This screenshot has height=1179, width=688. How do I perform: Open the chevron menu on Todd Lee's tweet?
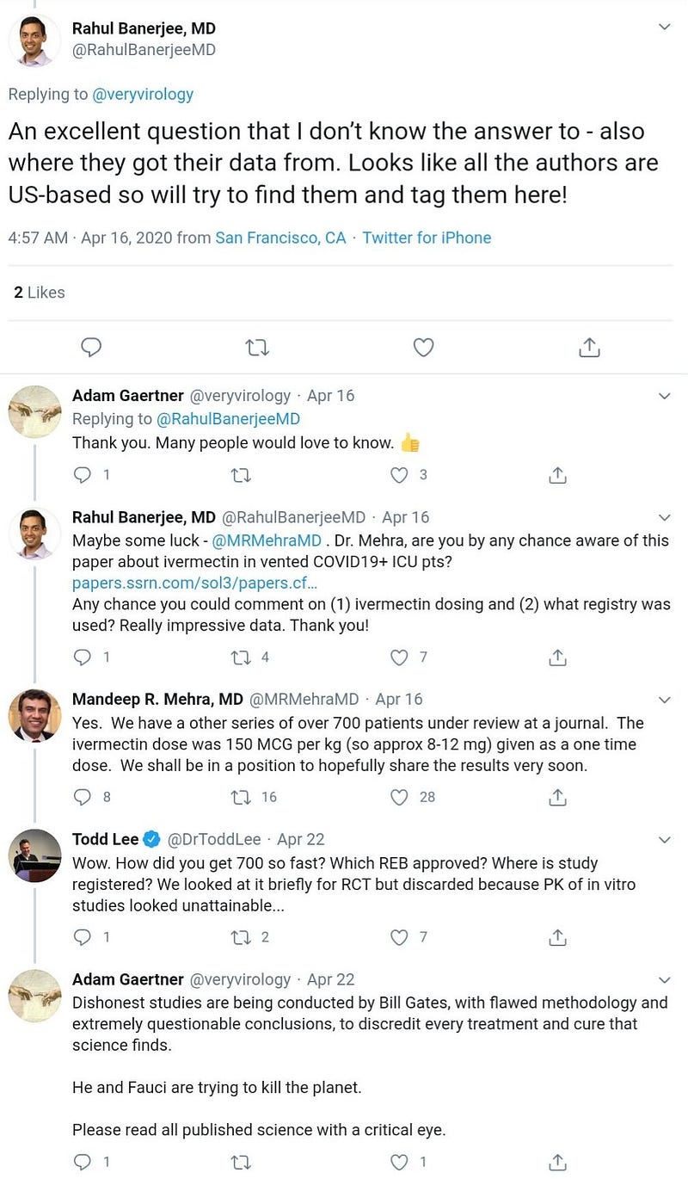[664, 839]
